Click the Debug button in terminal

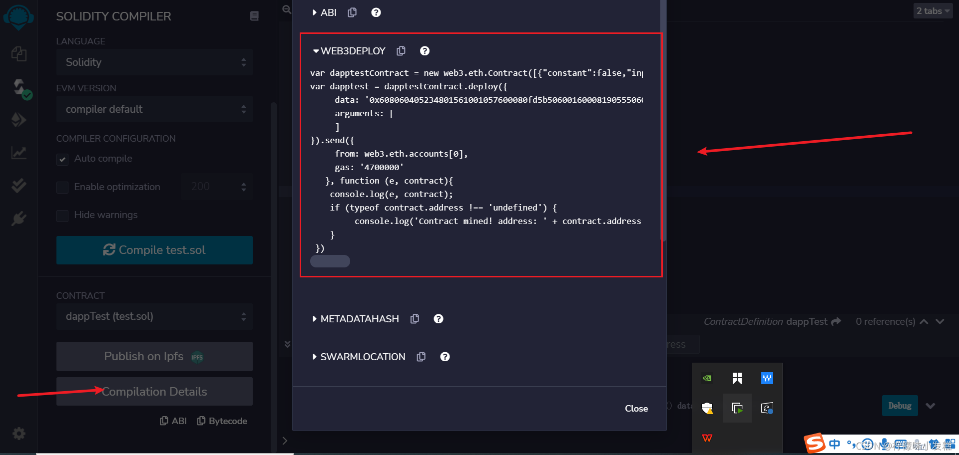pyautogui.click(x=900, y=406)
